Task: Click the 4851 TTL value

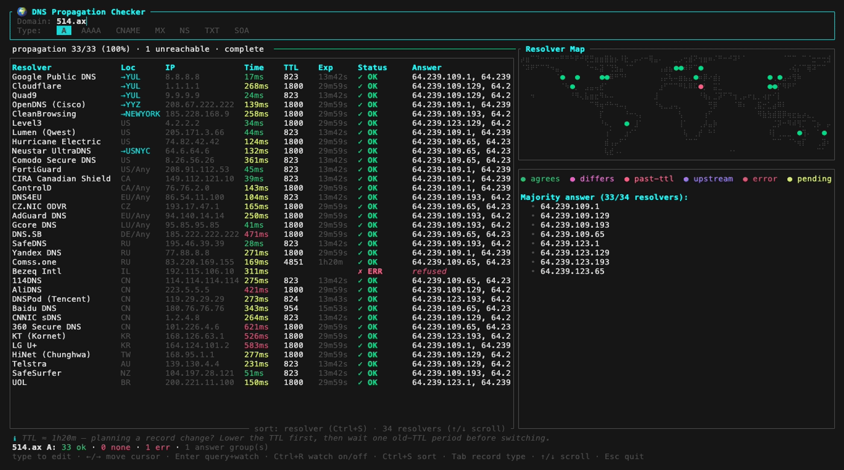Action: pyautogui.click(x=294, y=262)
